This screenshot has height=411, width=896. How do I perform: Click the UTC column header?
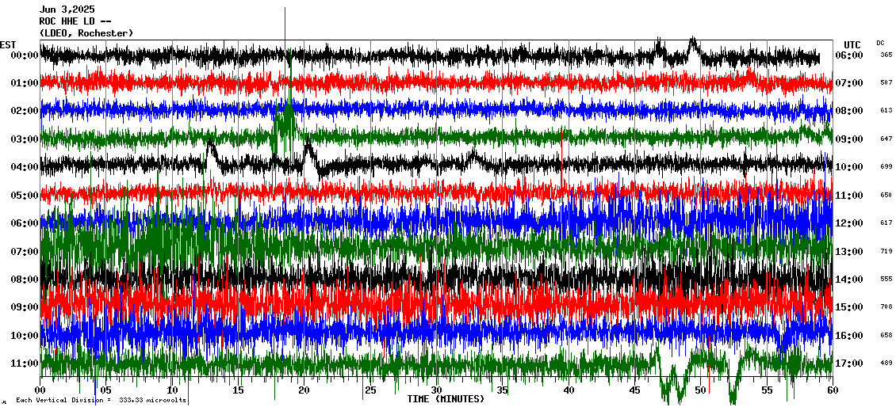(852, 44)
